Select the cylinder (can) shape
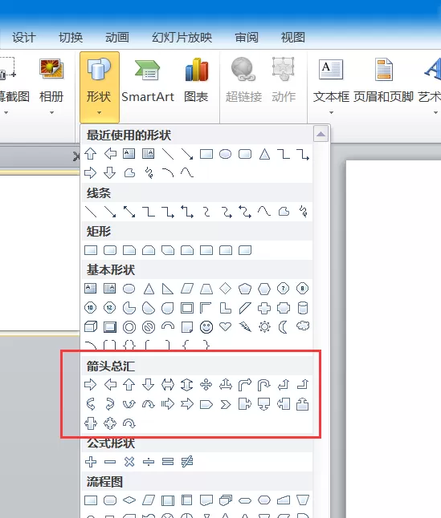Screen dimensions: 441x518 coord(303,308)
